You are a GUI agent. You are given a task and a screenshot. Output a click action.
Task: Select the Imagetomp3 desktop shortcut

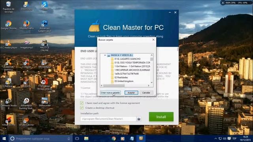point(26,45)
